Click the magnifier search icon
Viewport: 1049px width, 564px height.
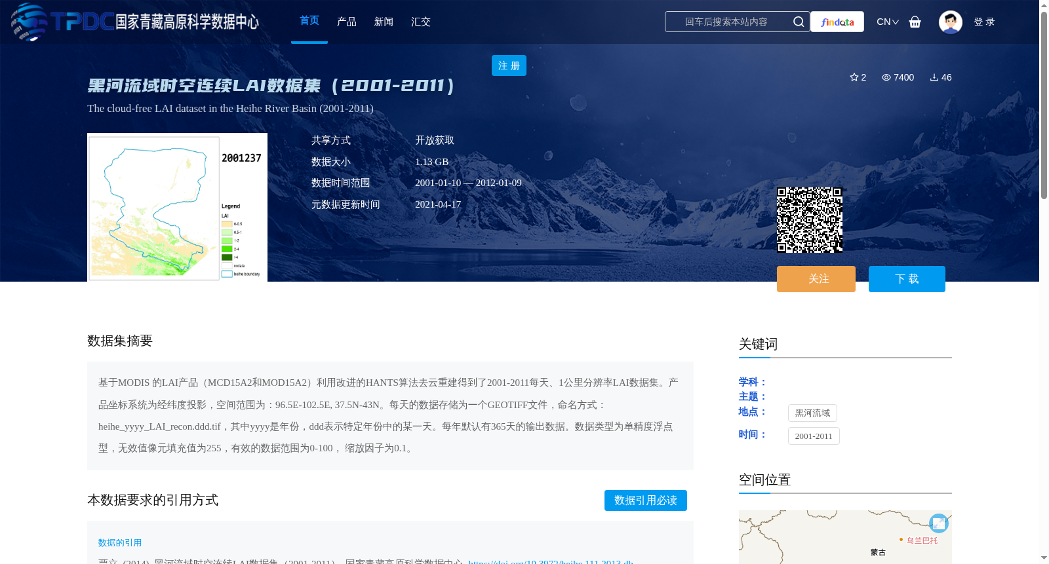(799, 22)
